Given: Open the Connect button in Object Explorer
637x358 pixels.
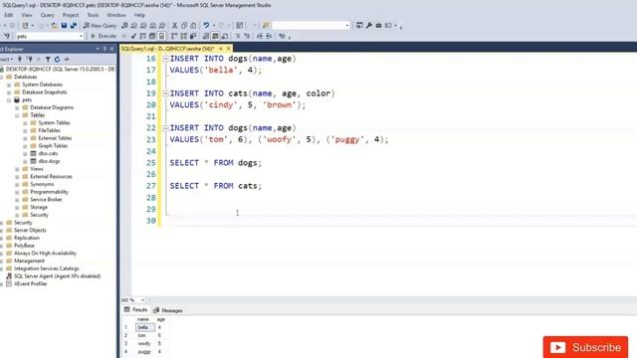Looking at the screenshot, I should point(7,60).
